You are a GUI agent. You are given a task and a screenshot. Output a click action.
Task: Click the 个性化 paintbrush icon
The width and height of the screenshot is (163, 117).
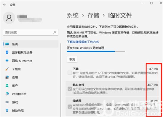tap(7, 69)
